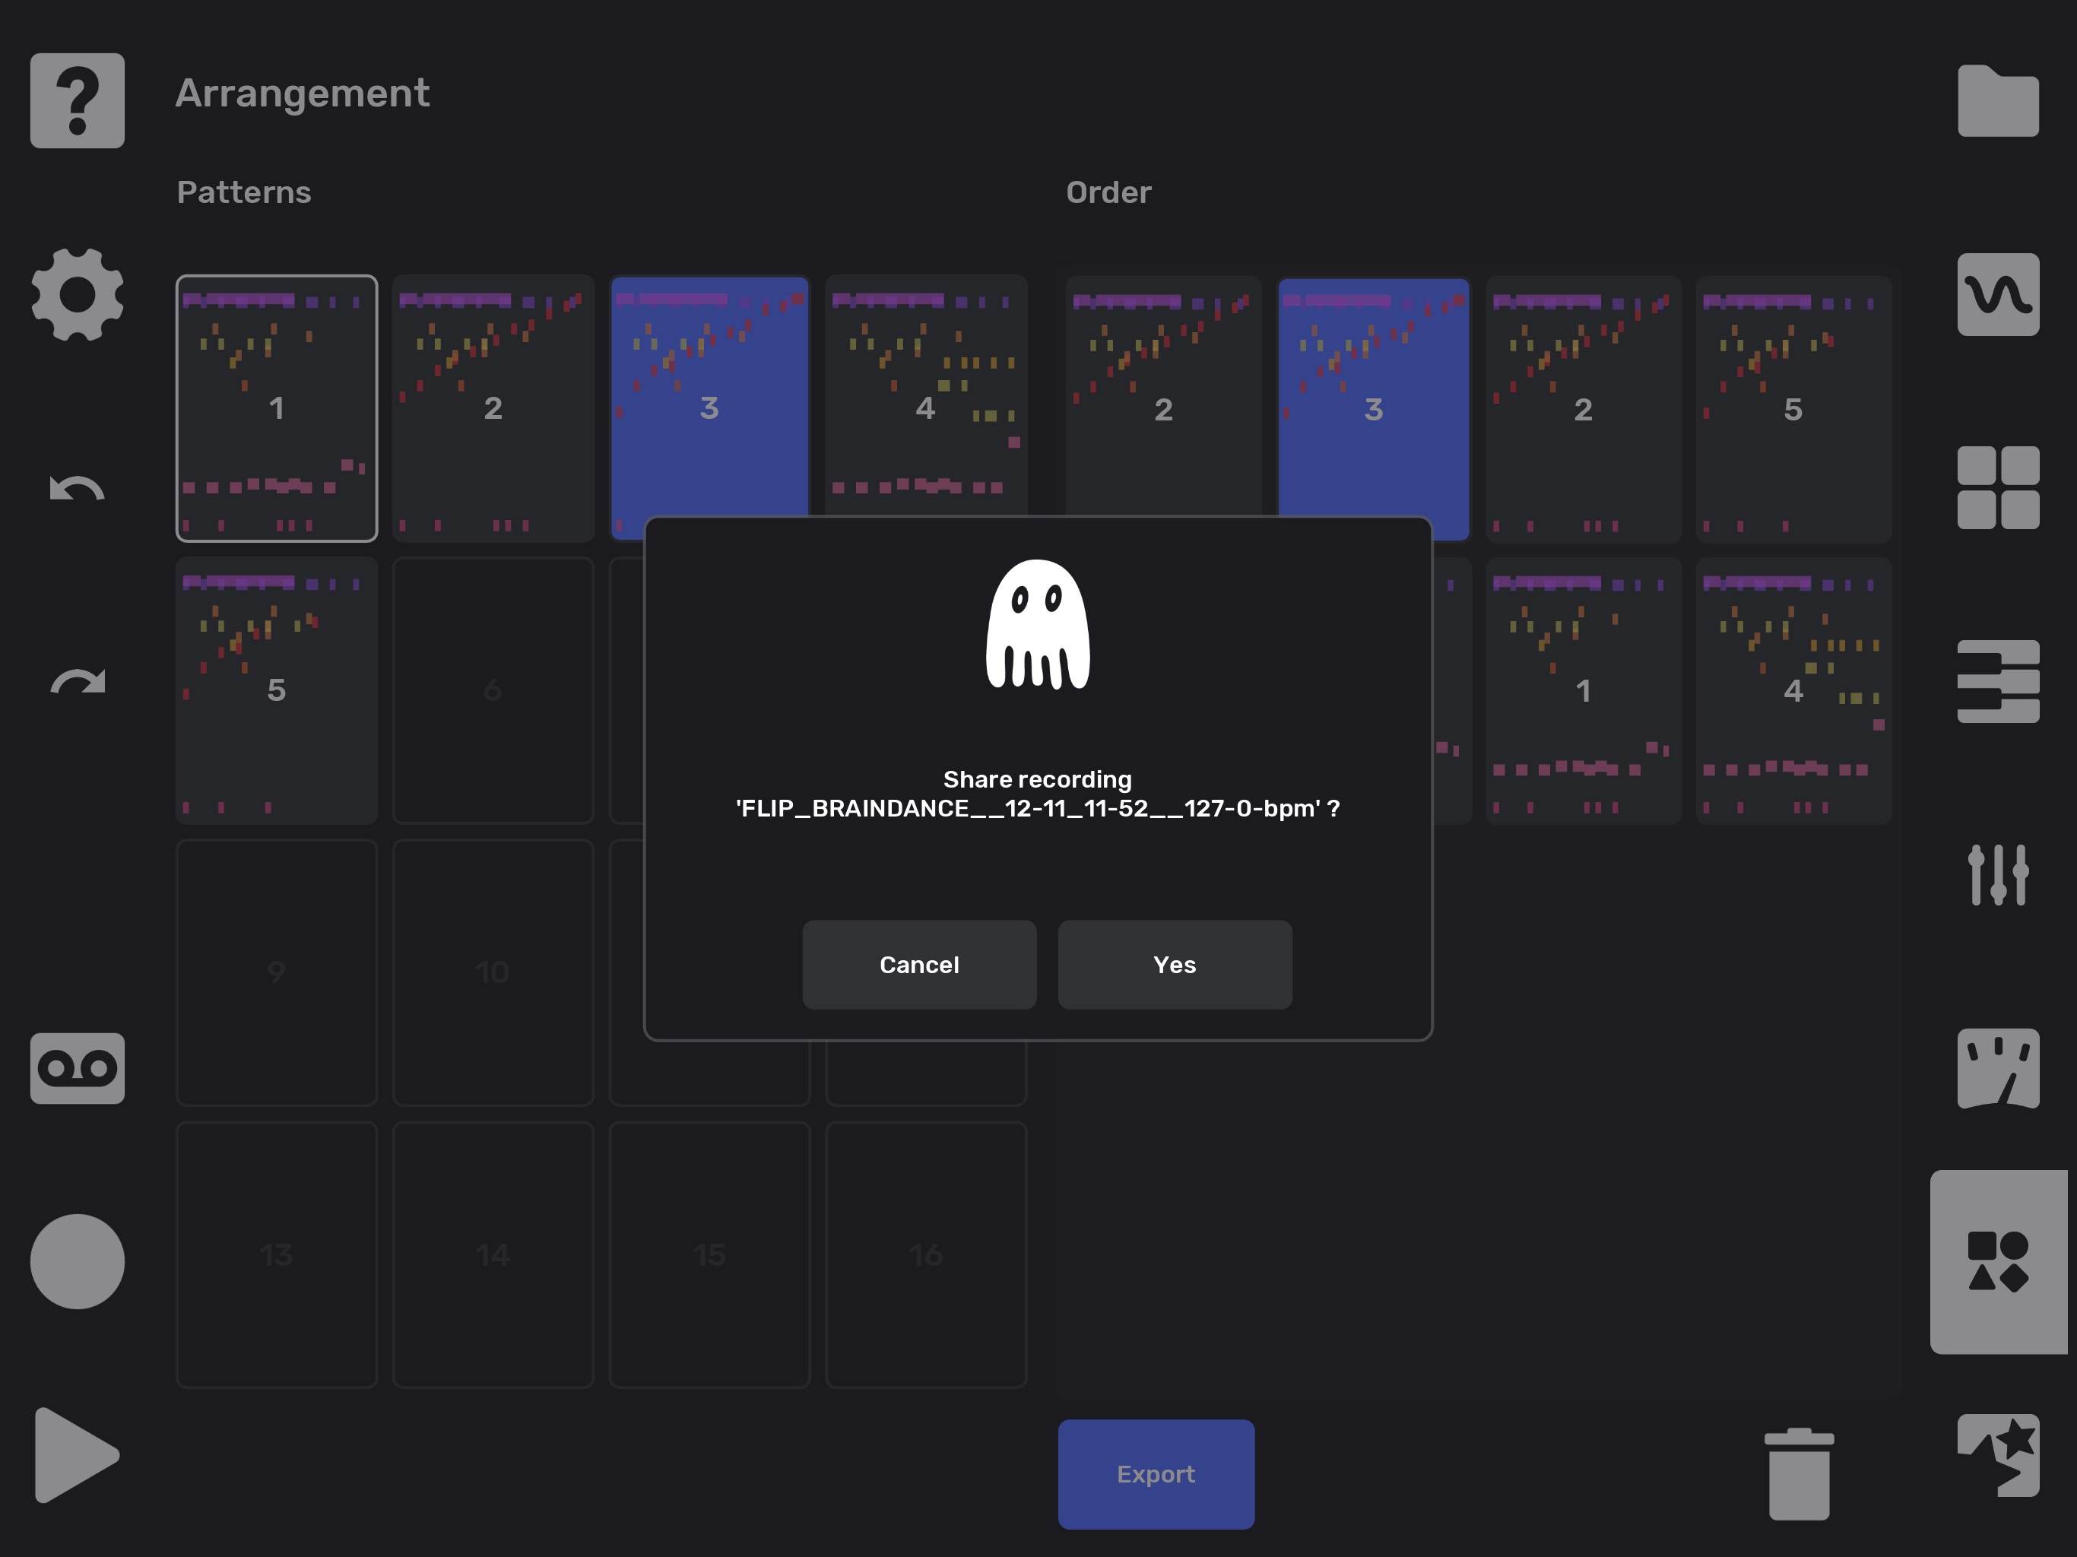Open the help question mark icon

point(77,100)
